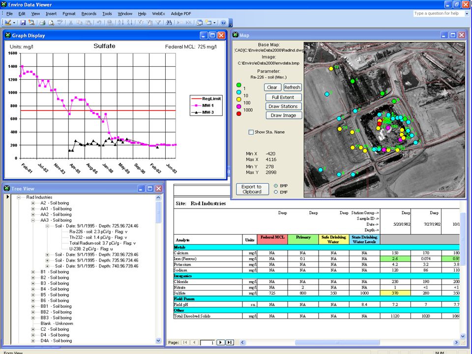Open the View button dropdown arrow
472x354 pixels.
coord(14,23)
